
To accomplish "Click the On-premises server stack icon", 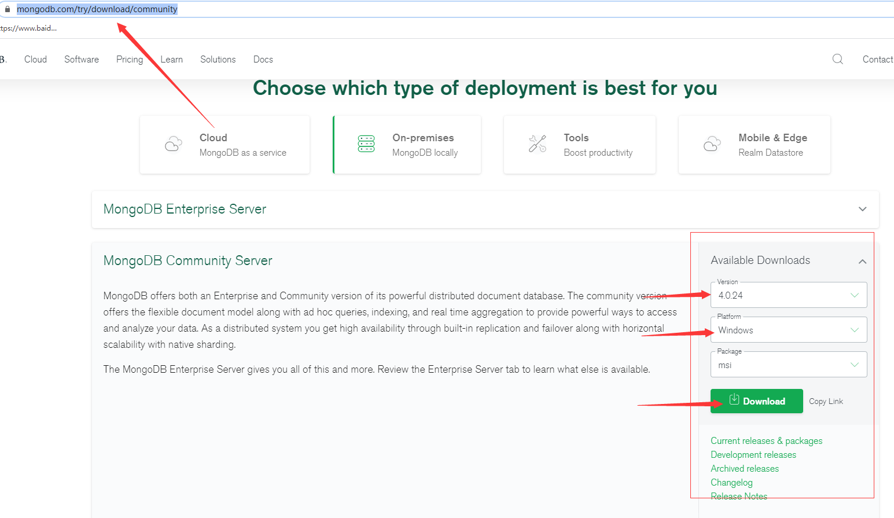I will [x=366, y=144].
